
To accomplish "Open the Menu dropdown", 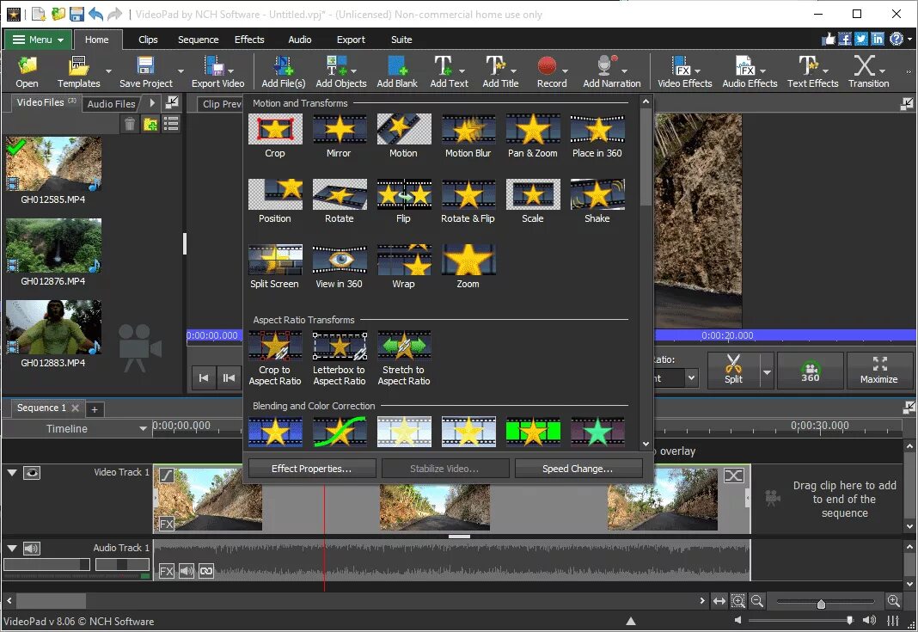I will 39,40.
